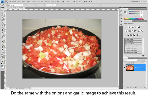Screen dimensions: 148x111
Task: Open the Edit menu
Action: [10, 2]
